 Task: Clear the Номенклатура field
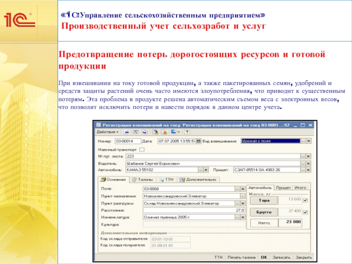coord(243,217)
